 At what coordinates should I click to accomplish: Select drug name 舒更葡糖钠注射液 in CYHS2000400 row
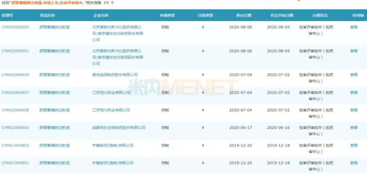[54, 128]
